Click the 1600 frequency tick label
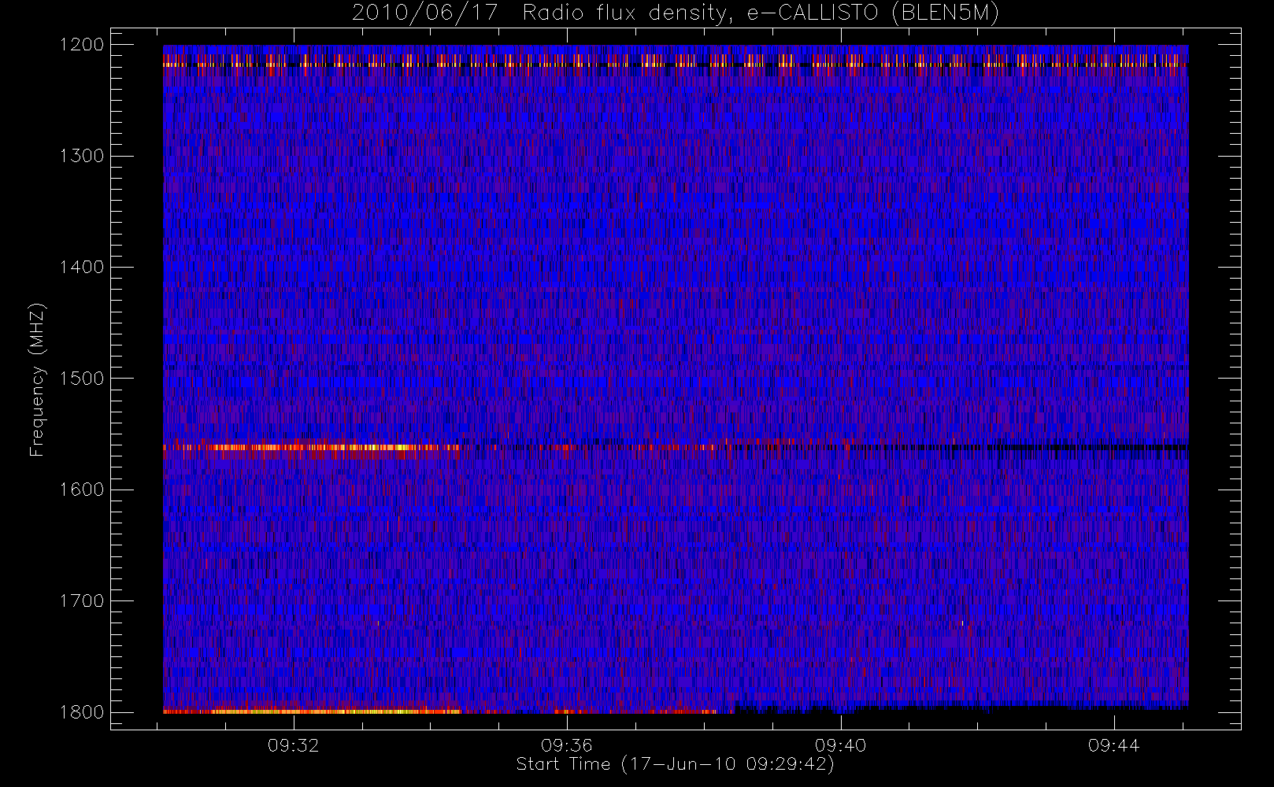The image size is (1274, 787). pyautogui.click(x=82, y=490)
